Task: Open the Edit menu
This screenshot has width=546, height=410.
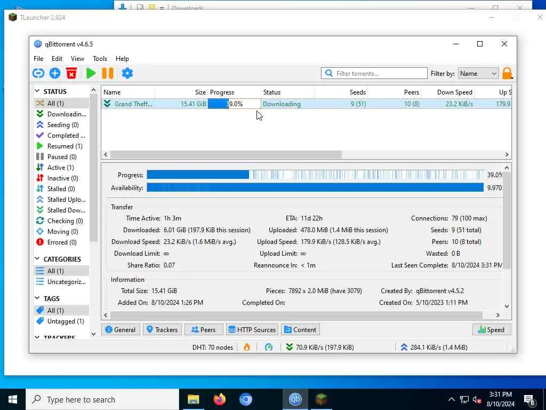Action: 57,59
